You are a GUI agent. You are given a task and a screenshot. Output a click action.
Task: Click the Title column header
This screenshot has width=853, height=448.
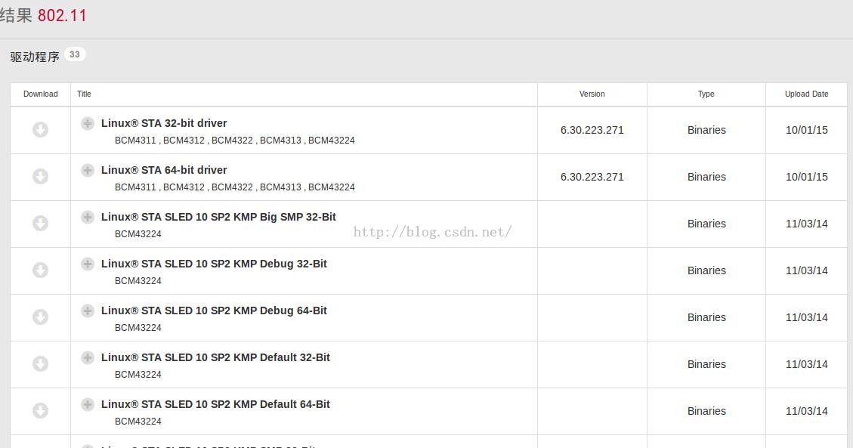tap(84, 94)
